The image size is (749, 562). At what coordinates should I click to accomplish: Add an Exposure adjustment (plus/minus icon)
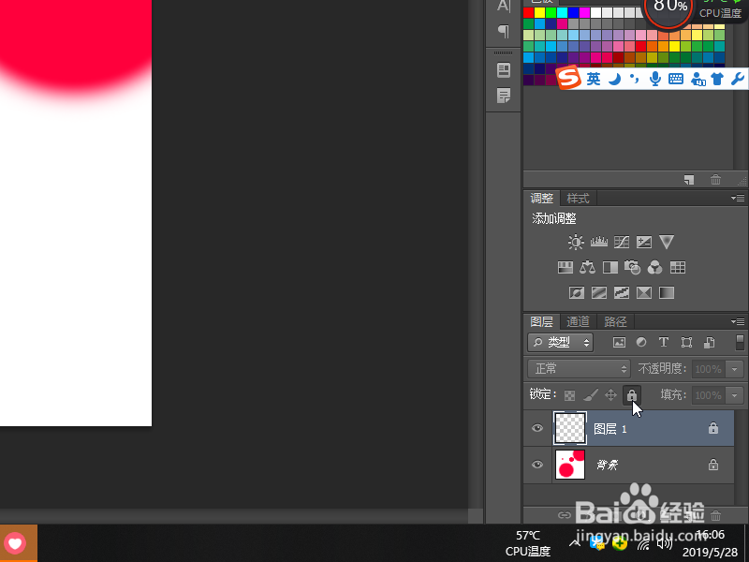tap(644, 242)
